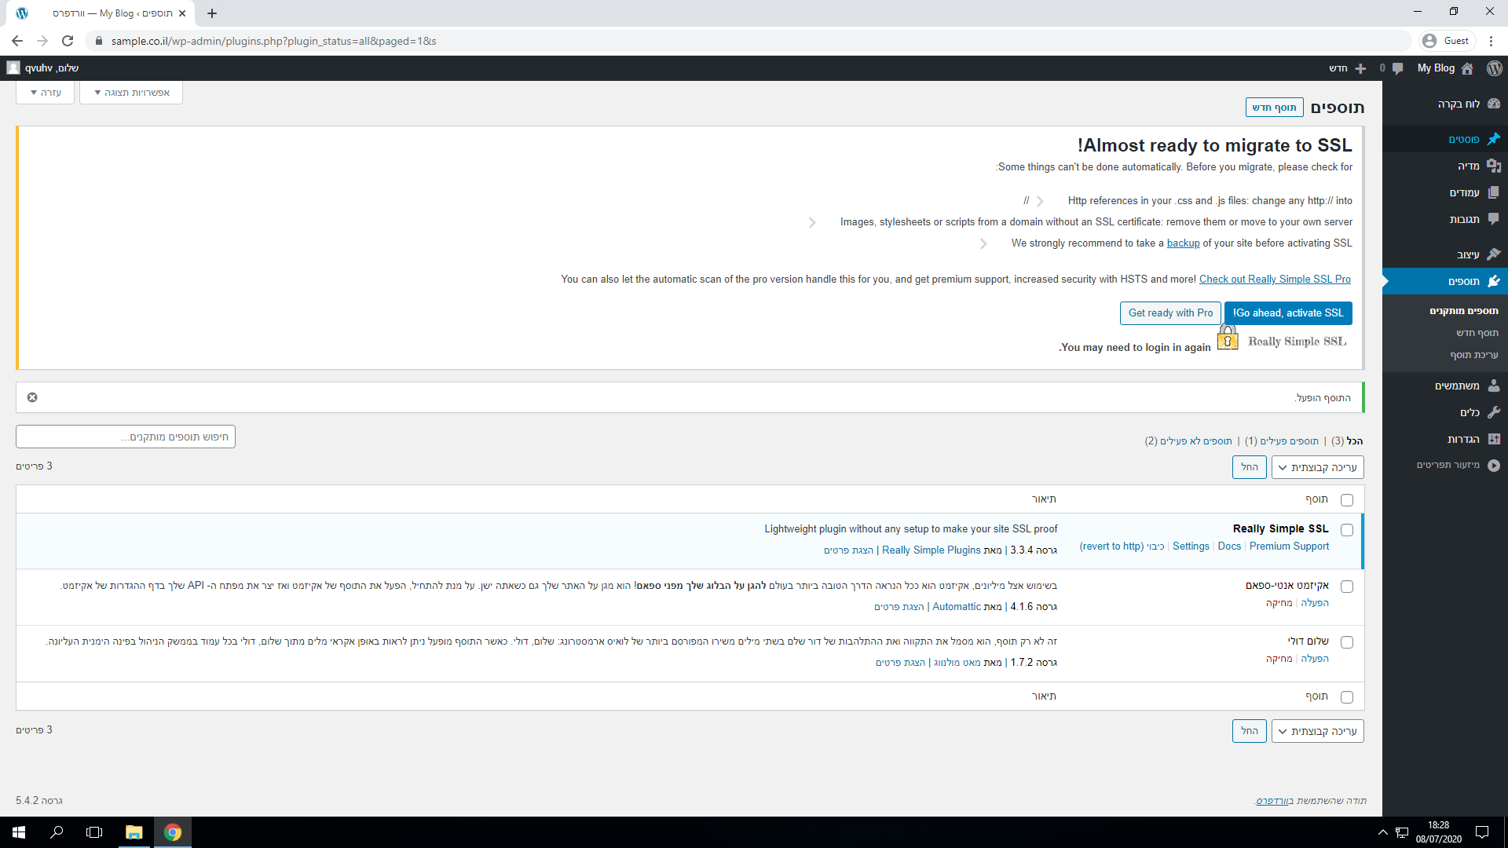Open the top bulk actions (עריכה קבוצתית) dropdown
Screen dimensions: 1508x848
pos(1318,467)
